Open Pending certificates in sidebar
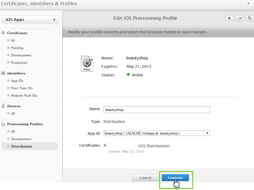Viewport: 254px width, 190px height. pos(17,48)
